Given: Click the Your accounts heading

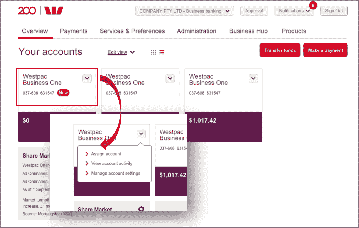Looking at the screenshot, I should click(x=50, y=52).
